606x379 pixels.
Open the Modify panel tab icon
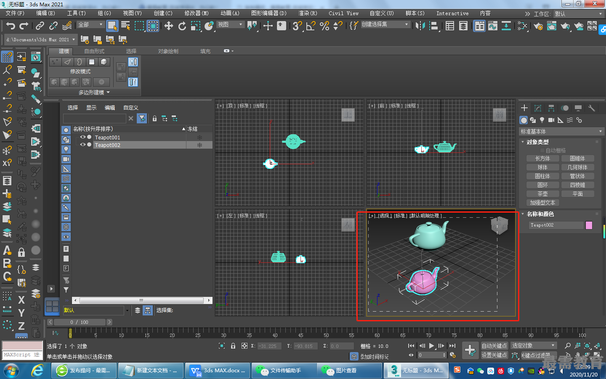537,108
